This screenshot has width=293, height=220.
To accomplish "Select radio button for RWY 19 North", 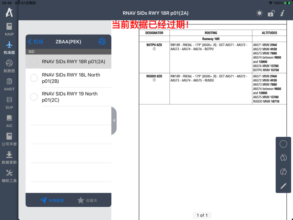I will coord(34,97).
